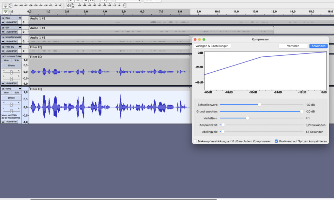Click the Verhältnis slider handle
The image size is (334, 200).
pyautogui.click(x=248, y=118)
